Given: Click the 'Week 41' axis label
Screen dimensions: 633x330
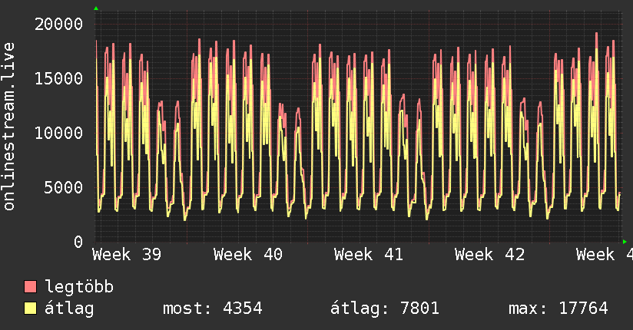Looking at the screenshot, I should click(369, 255).
